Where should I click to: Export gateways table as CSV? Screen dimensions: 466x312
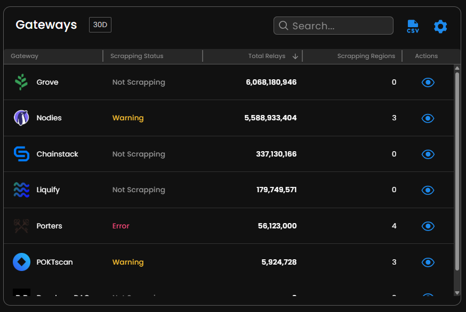pyautogui.click(x=413, y=27)
